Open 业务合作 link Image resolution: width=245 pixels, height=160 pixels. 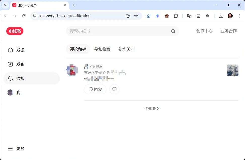point(228,31)
